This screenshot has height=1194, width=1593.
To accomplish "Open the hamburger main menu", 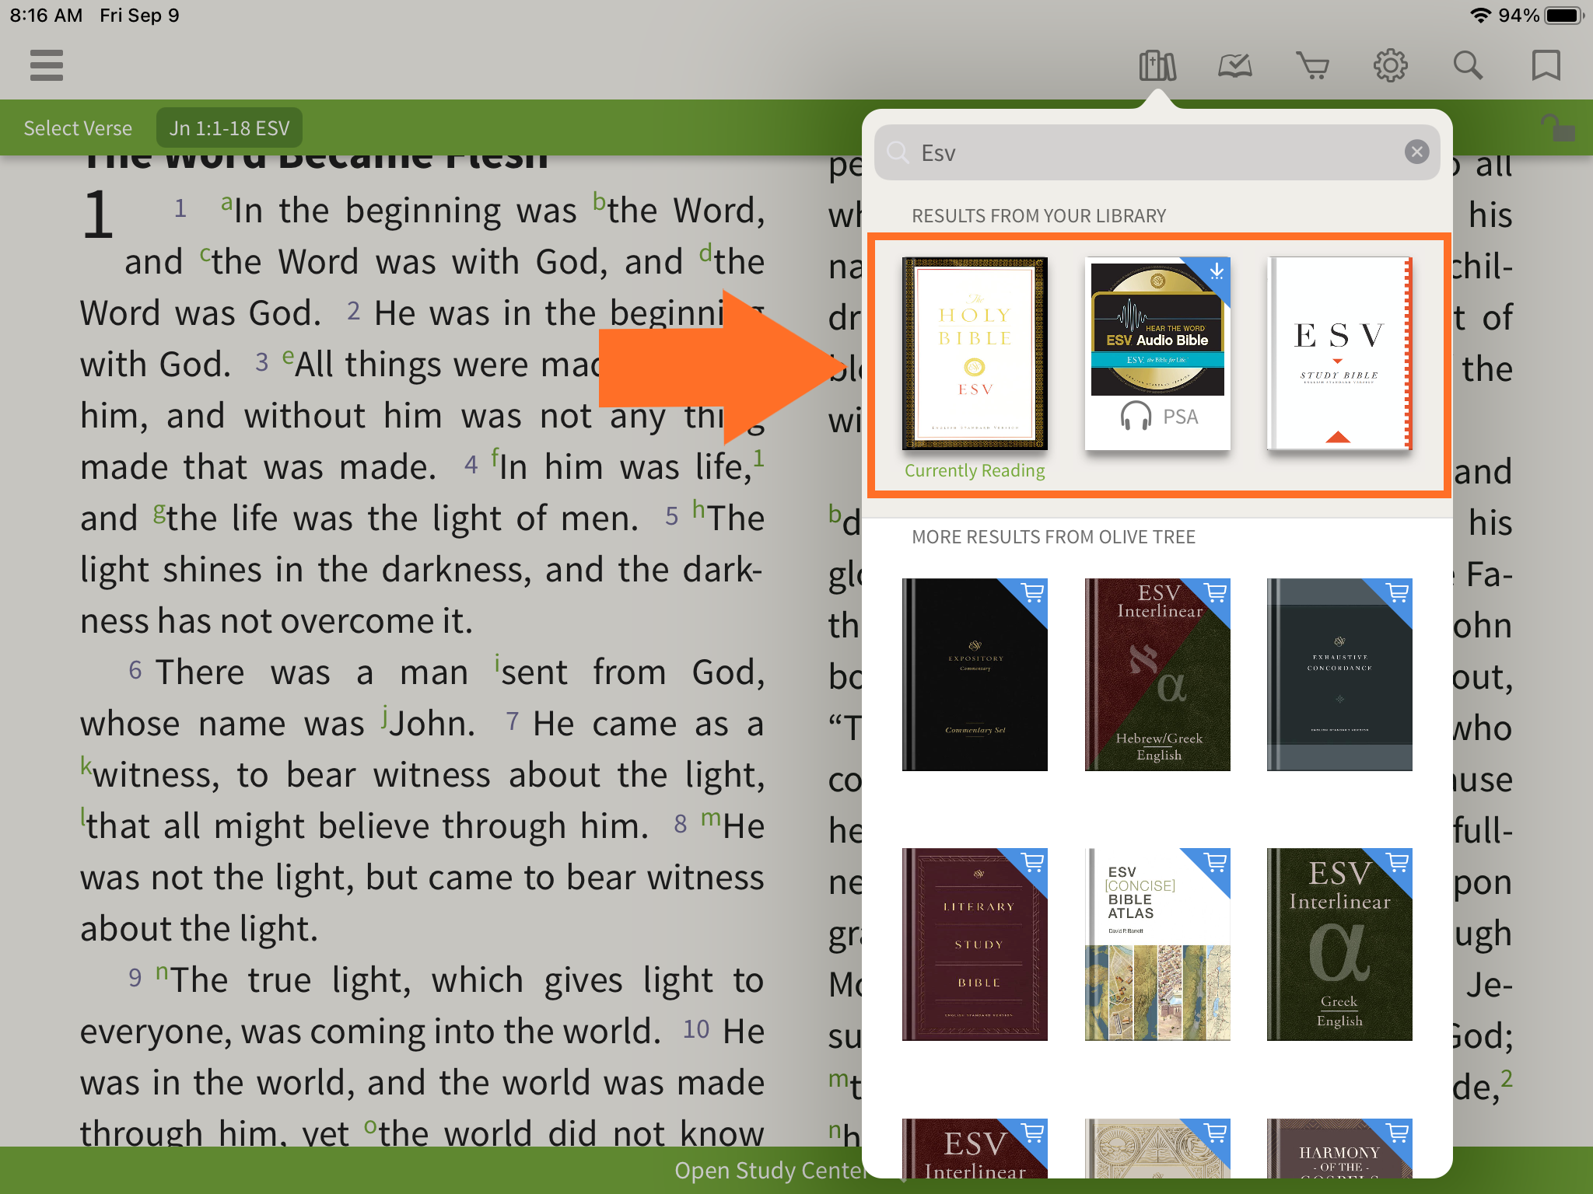I will 47,65.
